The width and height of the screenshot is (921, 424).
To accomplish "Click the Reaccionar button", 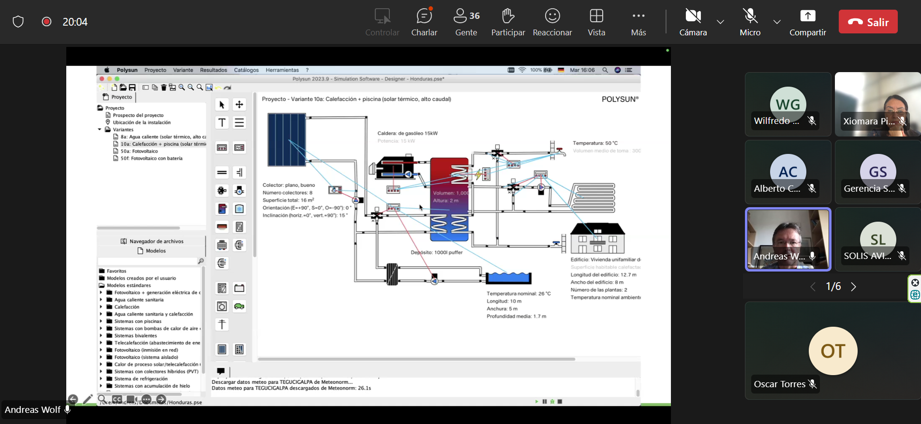I will 552,22.
